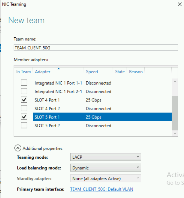Click the State column header
This screenshot has width=184, height=198.
(x=120, y=72)
